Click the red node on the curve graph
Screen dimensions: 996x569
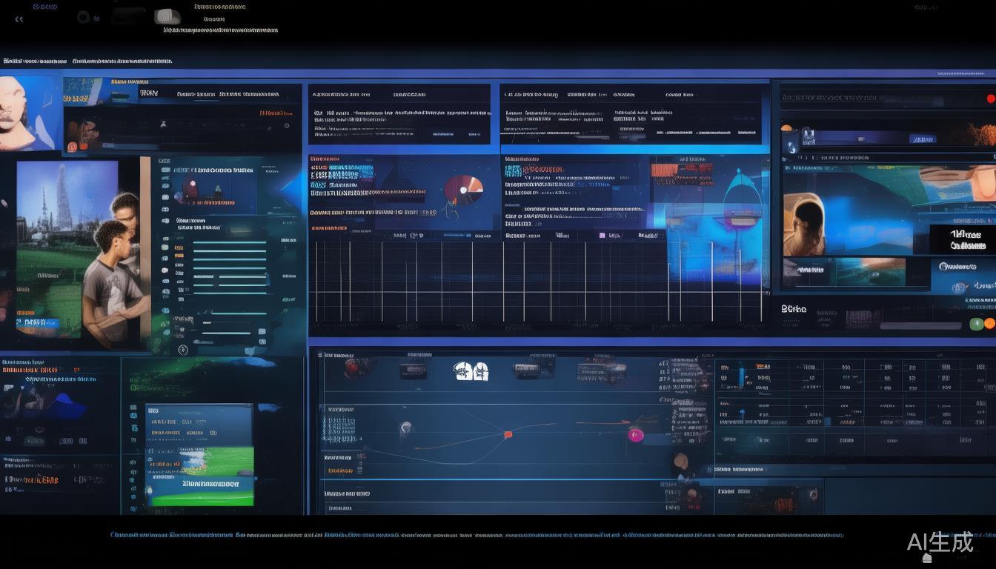[508, 434]
